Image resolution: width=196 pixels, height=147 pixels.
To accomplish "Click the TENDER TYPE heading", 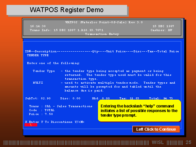I will [x=38, y=55].
